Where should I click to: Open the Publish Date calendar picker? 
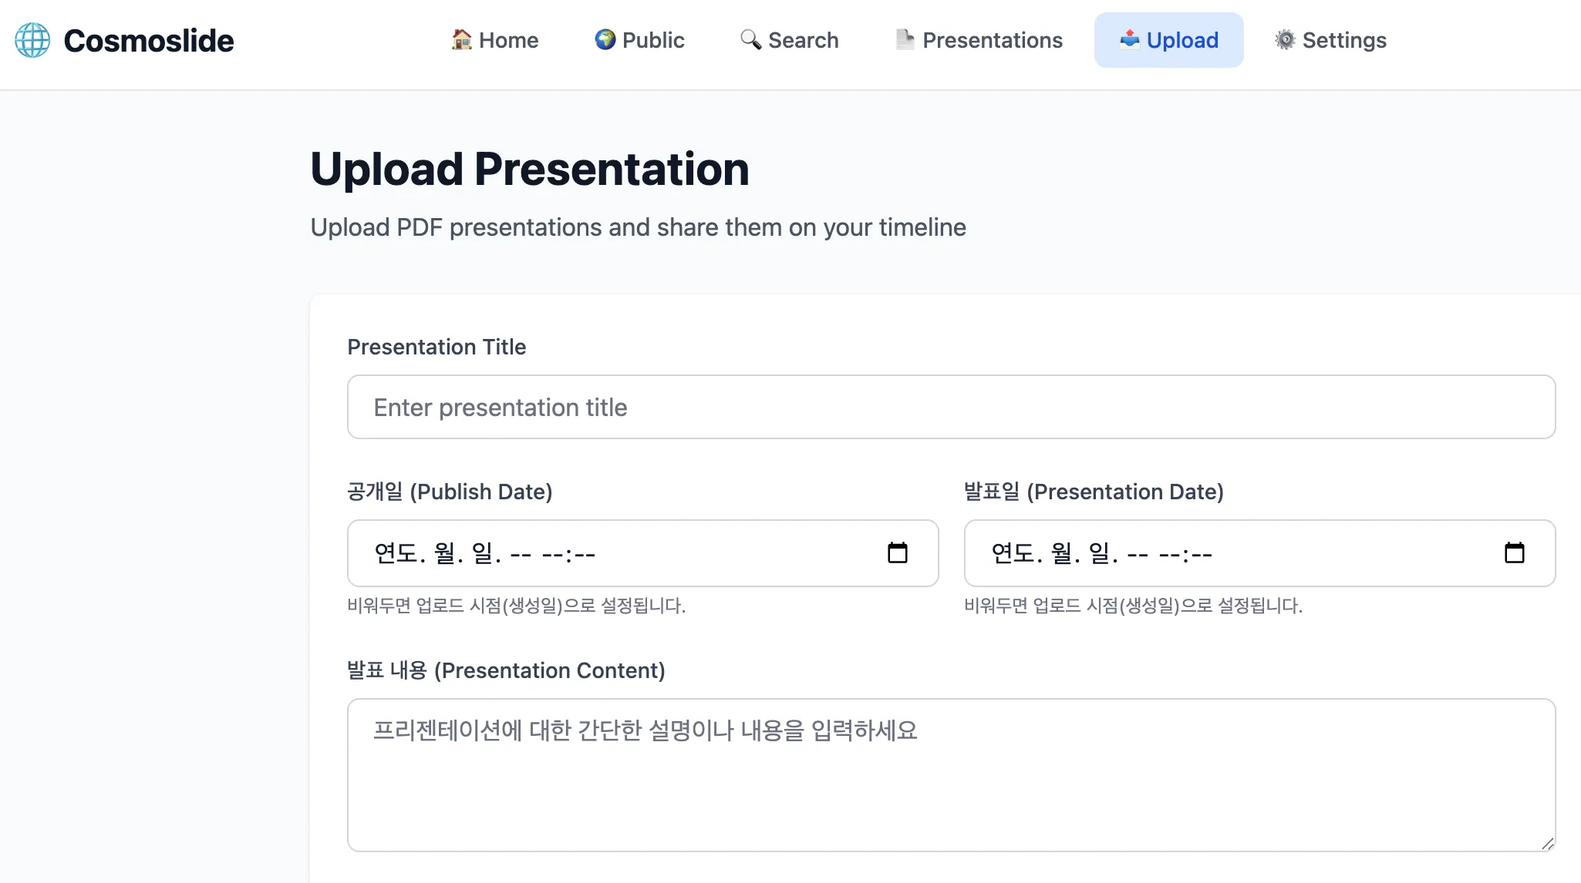(x=897, y=553)
